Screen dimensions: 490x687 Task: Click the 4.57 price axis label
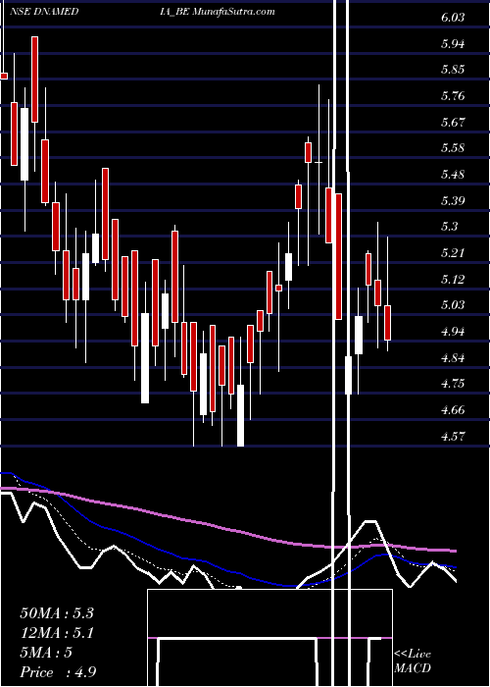tap(453, 437)
